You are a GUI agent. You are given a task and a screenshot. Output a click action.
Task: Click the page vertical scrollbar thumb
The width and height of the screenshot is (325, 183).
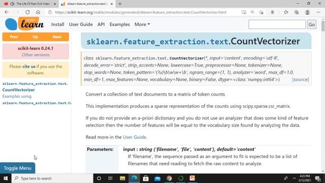coord(323,26)
